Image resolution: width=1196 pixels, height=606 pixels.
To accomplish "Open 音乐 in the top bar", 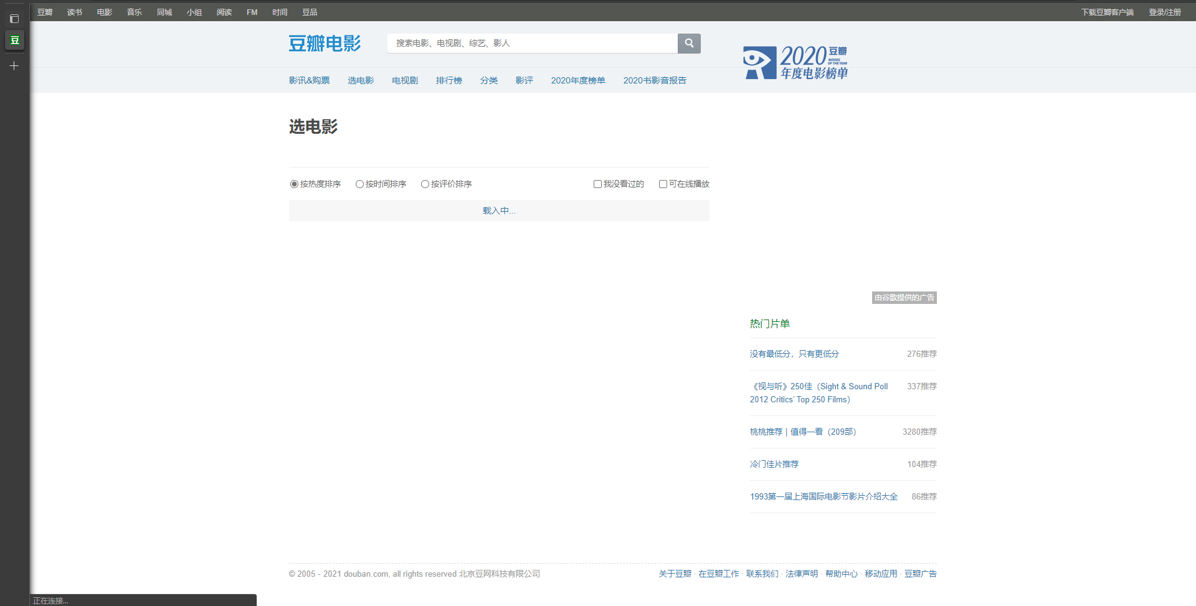I will [x=135, y=12].
